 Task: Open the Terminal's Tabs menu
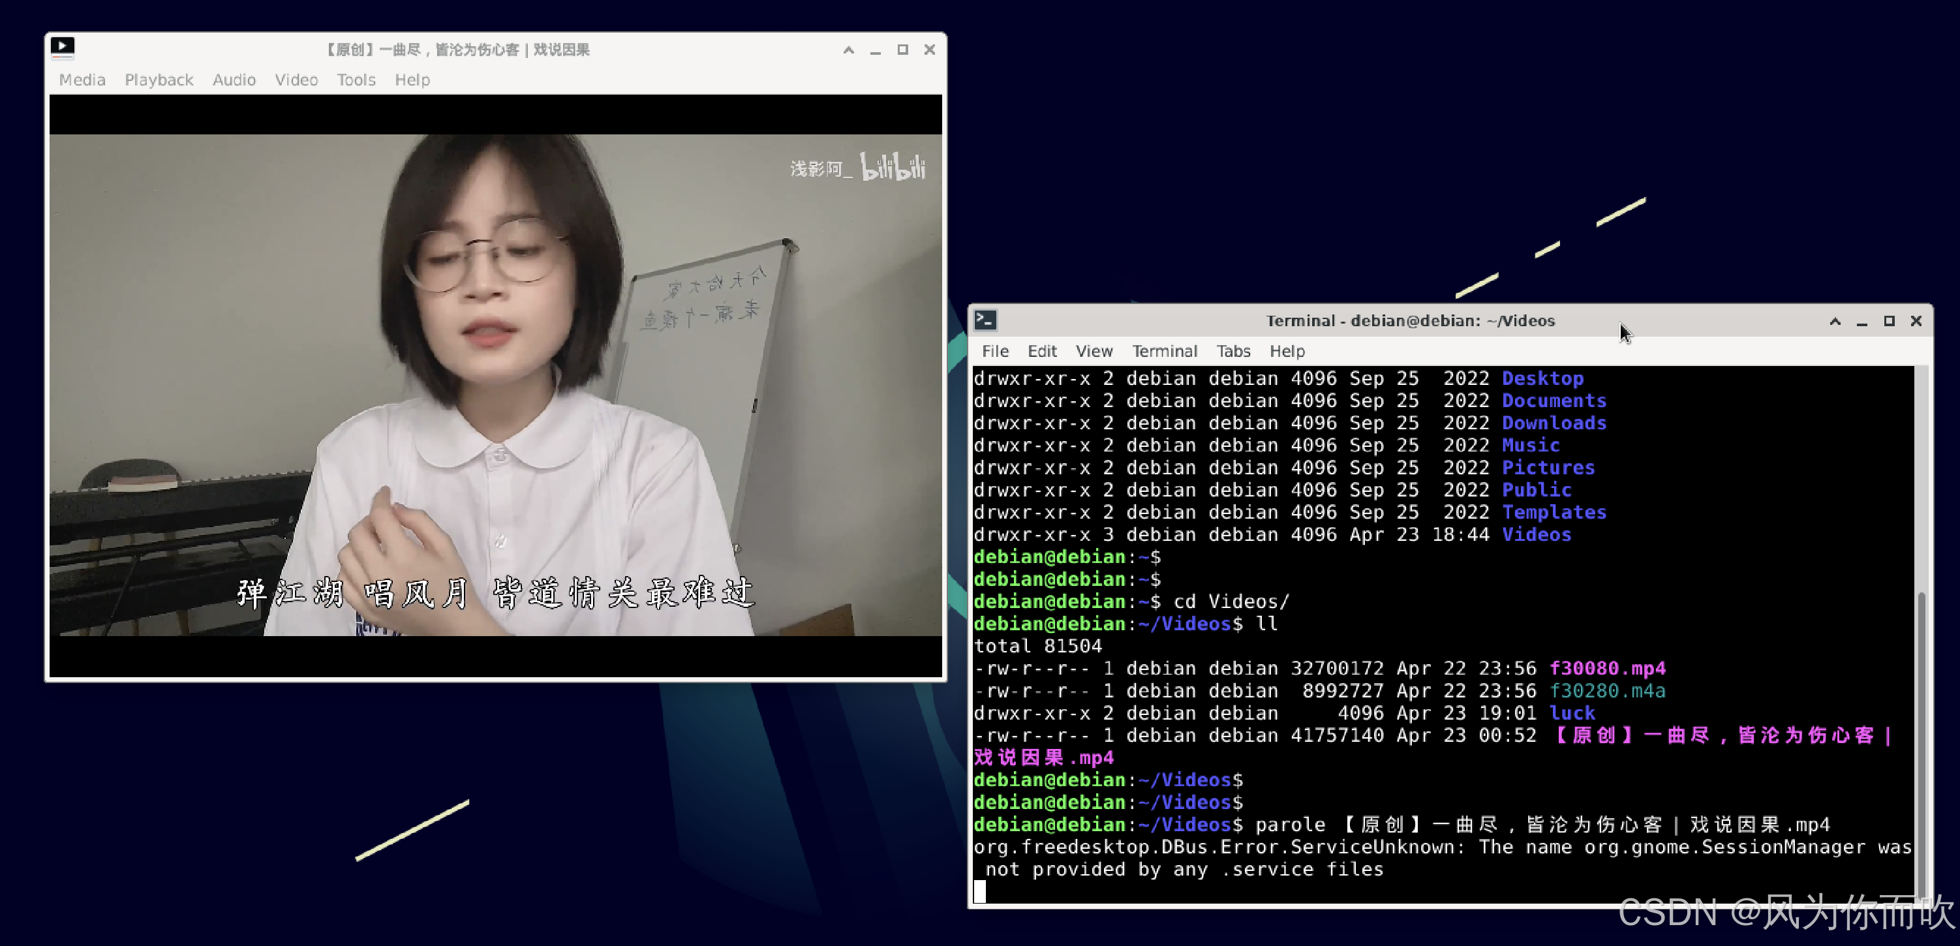(x=1233, y=351)
